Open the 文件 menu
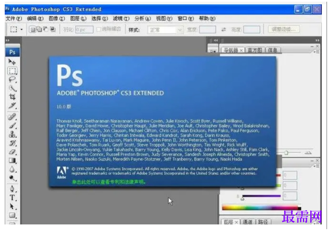 coord(14,18)
